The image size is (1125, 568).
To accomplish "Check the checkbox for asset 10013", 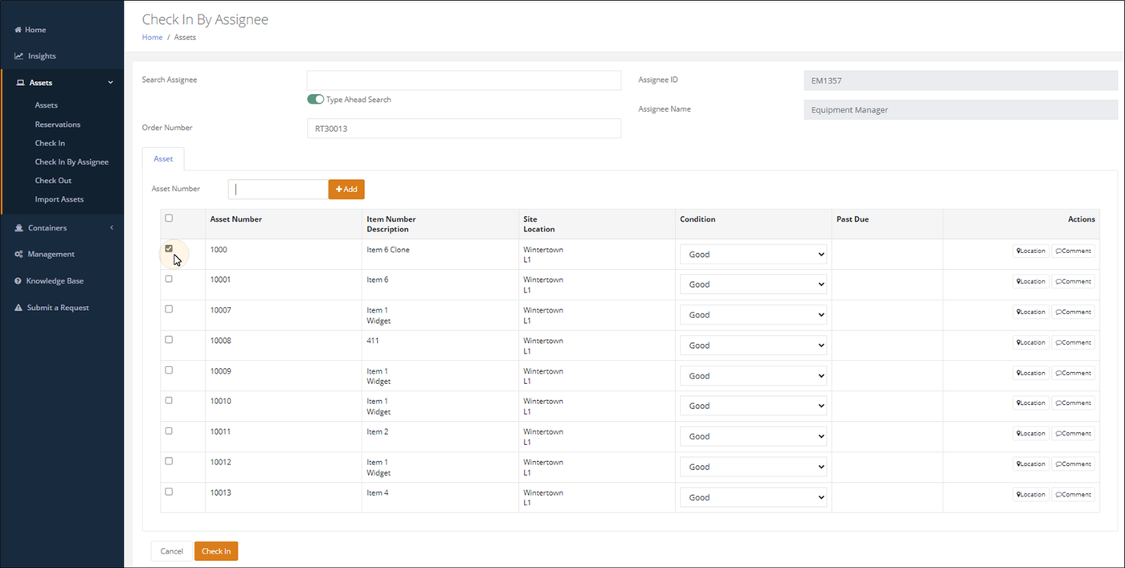I will pyautogui.click(x=169, y=492).
